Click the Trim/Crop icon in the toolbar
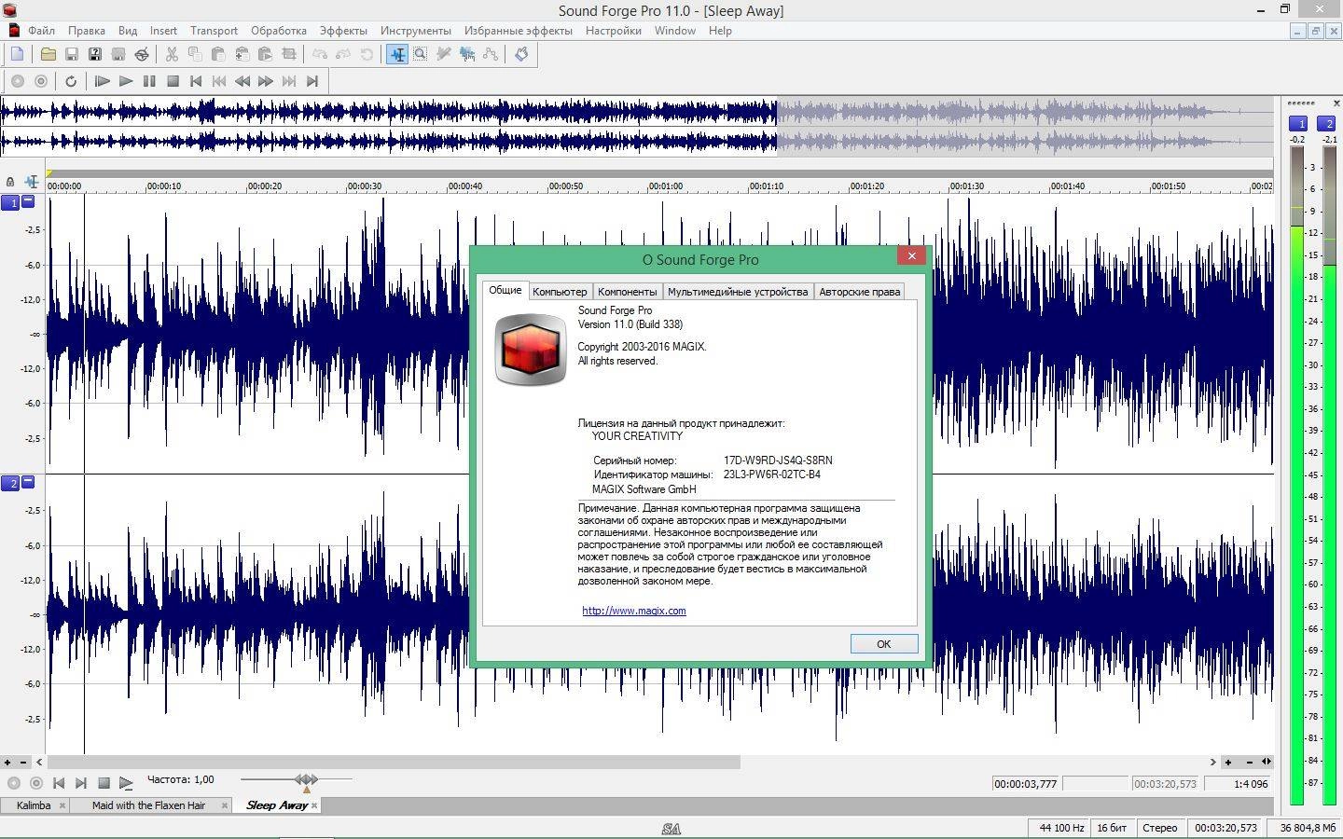Viewport: 1343px width, 839px height. click(x=289, y=54)
